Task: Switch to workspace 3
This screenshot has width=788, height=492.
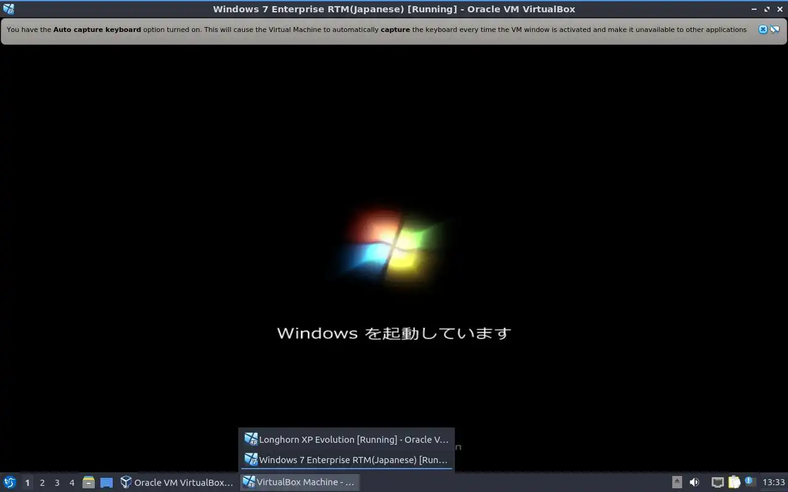Action: (57, 483)
